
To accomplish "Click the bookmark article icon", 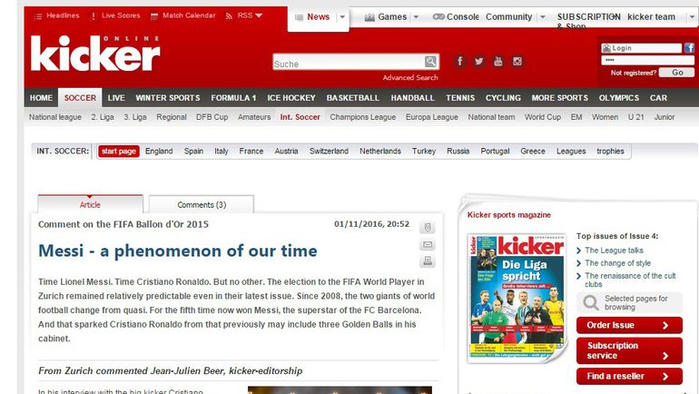I will 427,227.
